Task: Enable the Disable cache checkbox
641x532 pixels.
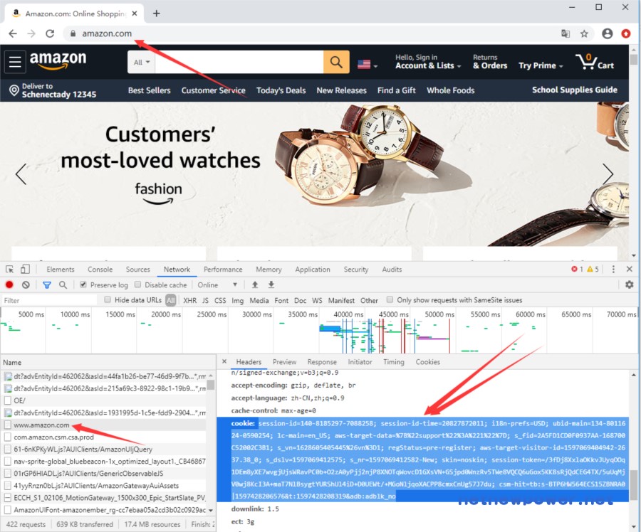Action: coord(137,284)
